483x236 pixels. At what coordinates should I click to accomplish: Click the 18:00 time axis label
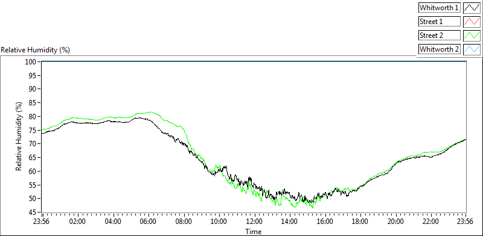360,222
